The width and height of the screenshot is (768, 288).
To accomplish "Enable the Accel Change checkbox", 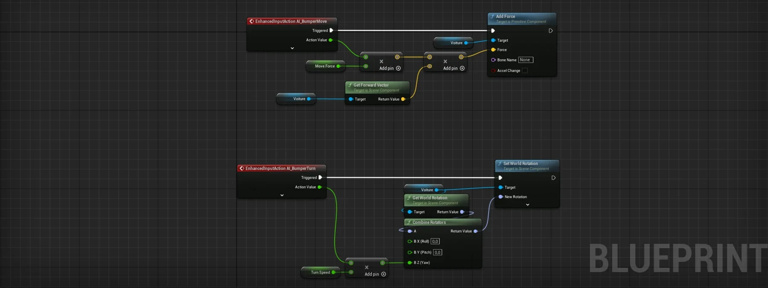I will click(525, 71).
